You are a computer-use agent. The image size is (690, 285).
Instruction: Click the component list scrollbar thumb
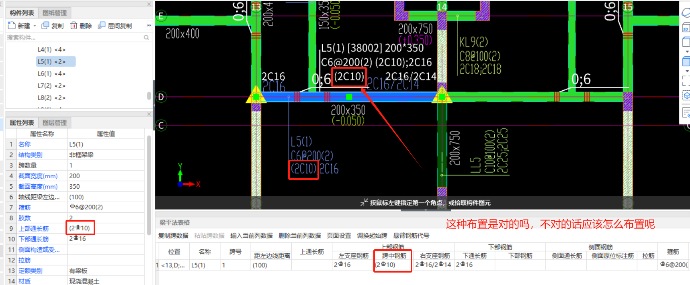[x=149, y=96]
